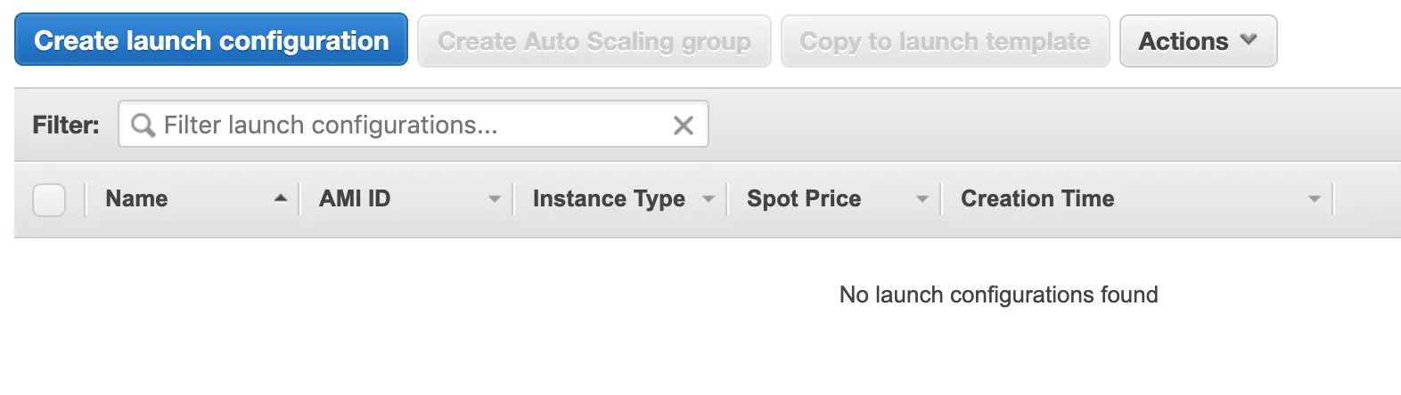Click the magnifier search icon in filter
The image size is (1401, 395).
(143, 125)
